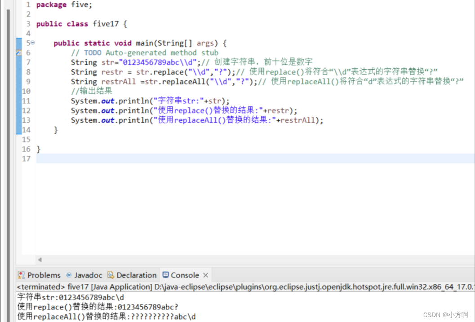
Task: Click the 'public static void main' method signature
Action: click(140, 43)
